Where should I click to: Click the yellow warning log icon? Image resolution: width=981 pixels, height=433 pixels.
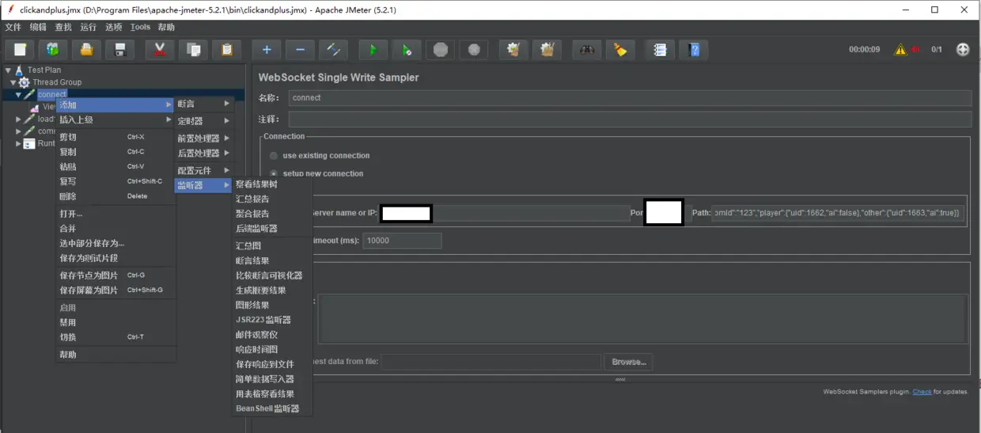click(x=900, y=49)
